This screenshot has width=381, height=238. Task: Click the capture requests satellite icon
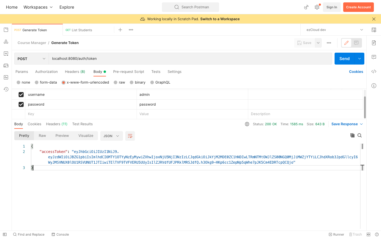click(x=306, y=7)
